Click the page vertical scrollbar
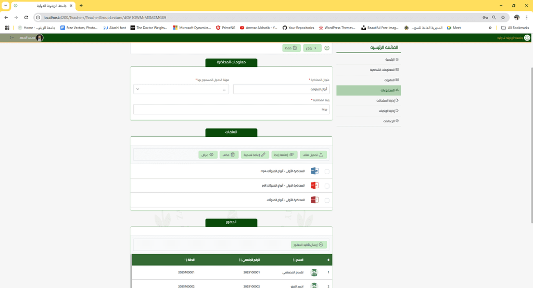The height and width of the screenshot is (288, 533). 531,145
